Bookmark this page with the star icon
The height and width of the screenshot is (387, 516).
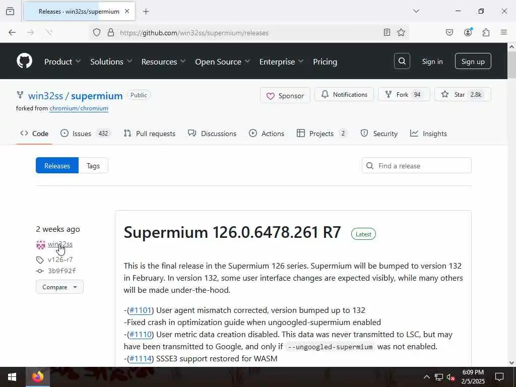click(x=401, y=32)
